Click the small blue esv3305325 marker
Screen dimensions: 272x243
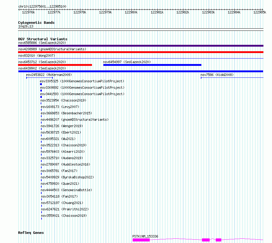[41, 84]
